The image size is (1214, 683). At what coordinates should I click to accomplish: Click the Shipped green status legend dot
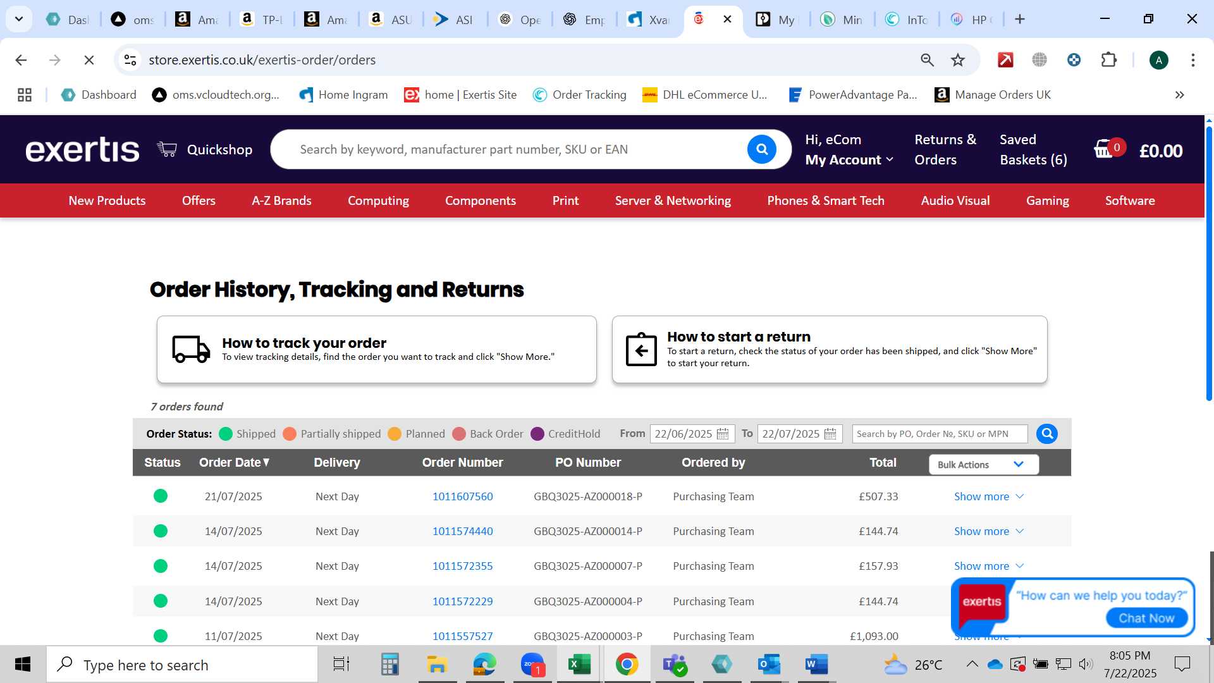pos(226,434)
